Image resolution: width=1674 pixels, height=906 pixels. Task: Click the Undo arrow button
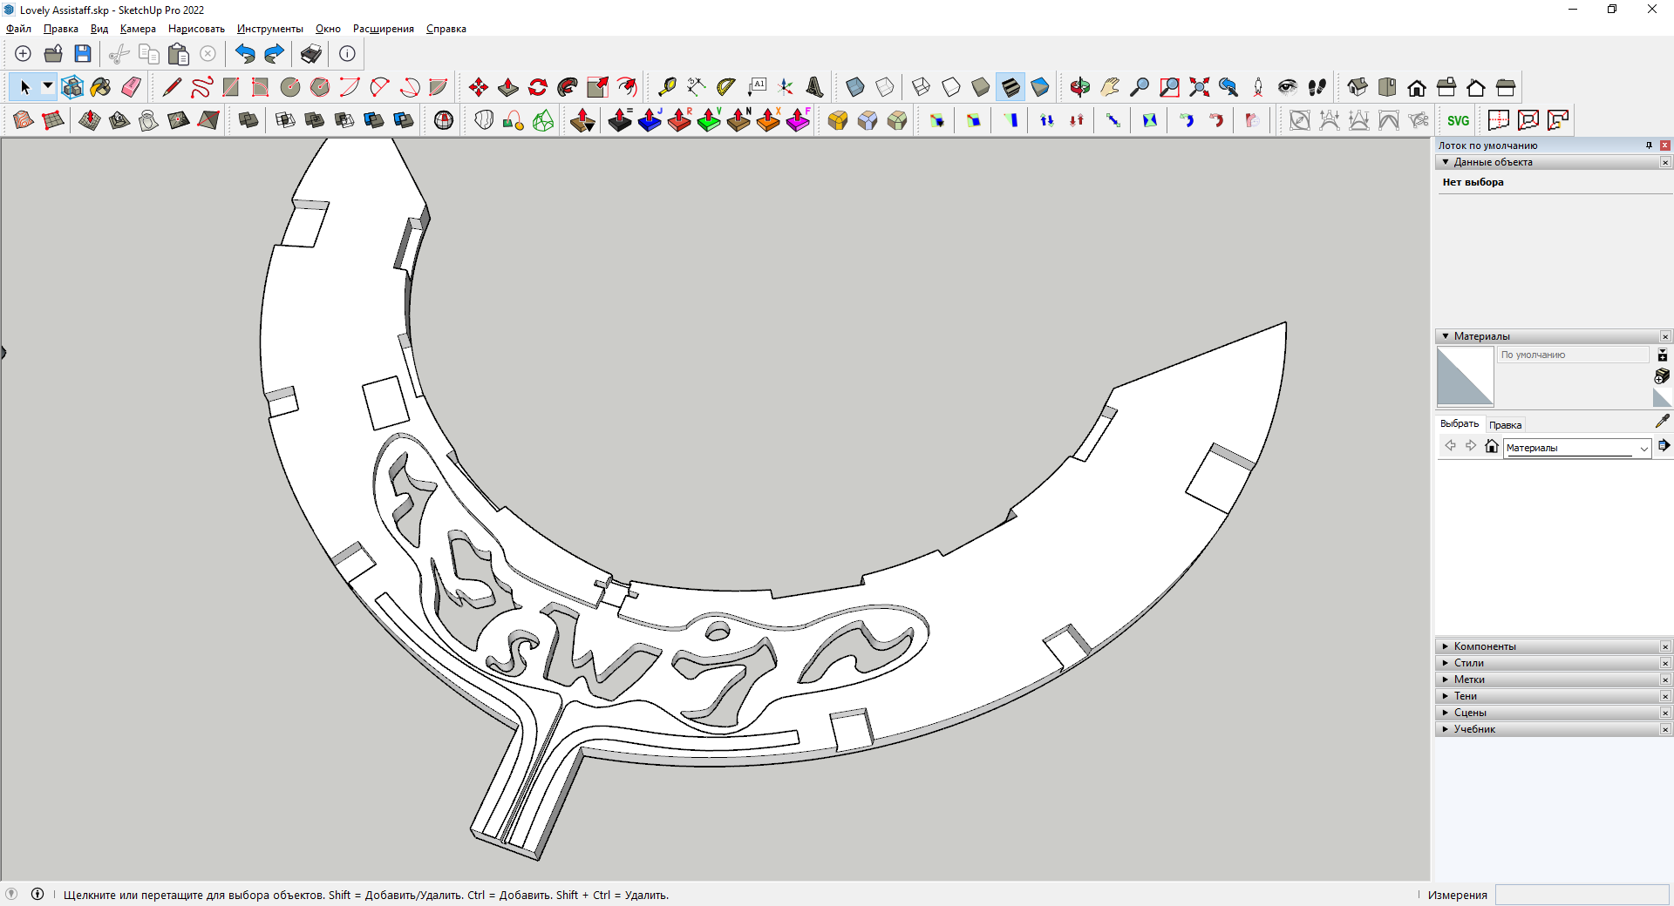pyautogui.click(x=245, y=54)
